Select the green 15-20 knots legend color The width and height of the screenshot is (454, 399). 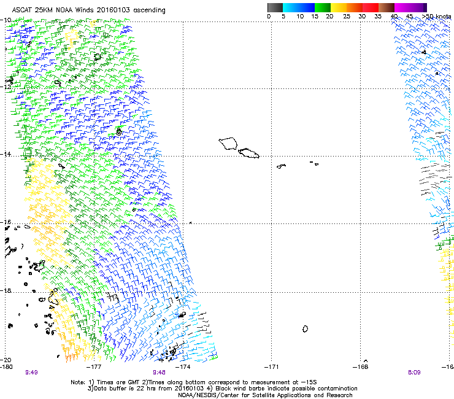[323, 7]
